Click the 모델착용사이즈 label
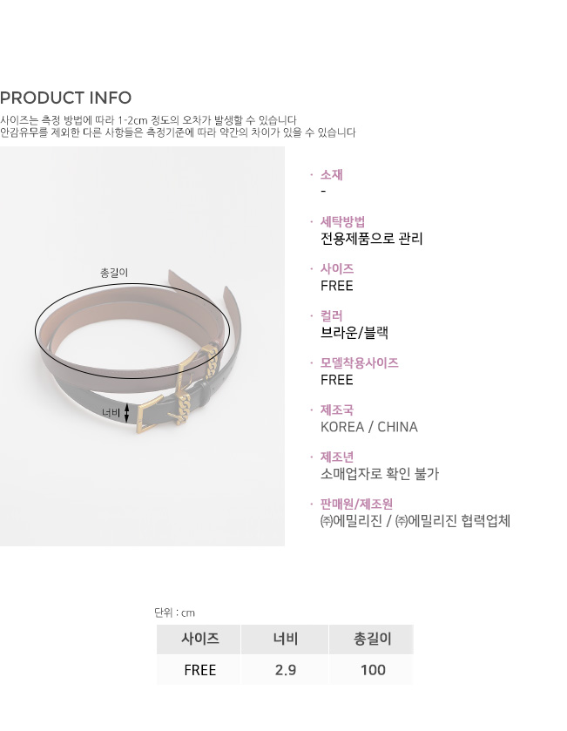 pos(360,363)
